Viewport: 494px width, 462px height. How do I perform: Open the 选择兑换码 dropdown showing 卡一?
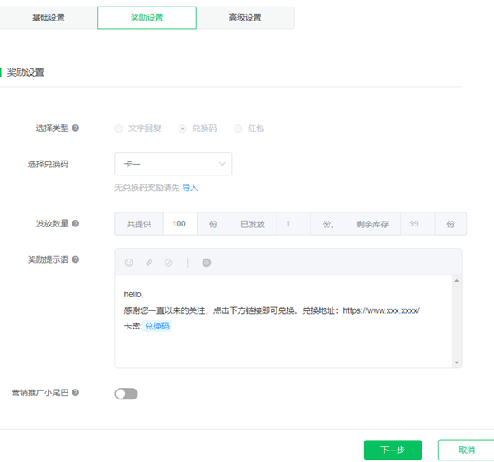pyautogui.click(x=173, y=164)
